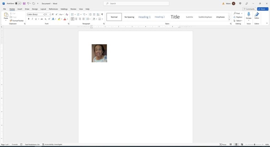270x147 pixels.
Task: Open the highlight color dropdown arrow
Action: point(62,19)
